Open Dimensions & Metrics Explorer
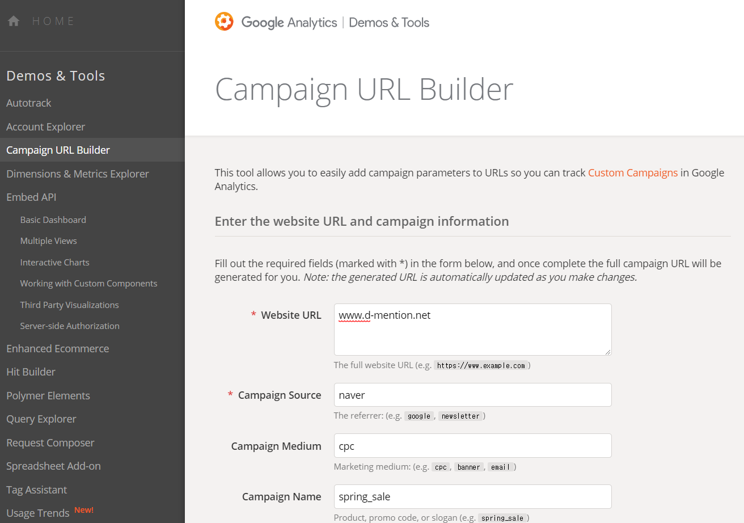This screenshot has width=744, height=523. click(78, 174)
